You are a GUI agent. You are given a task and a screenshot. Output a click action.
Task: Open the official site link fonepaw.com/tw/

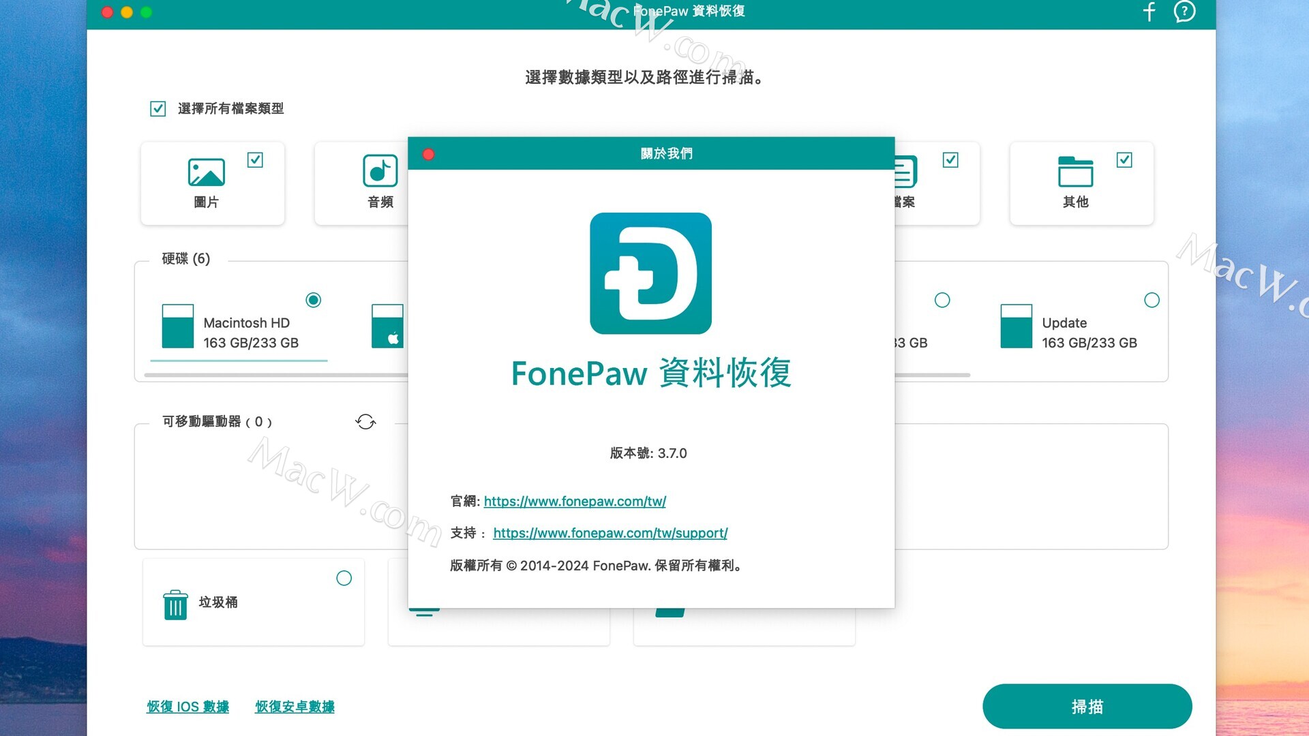(x=575, y=502)
